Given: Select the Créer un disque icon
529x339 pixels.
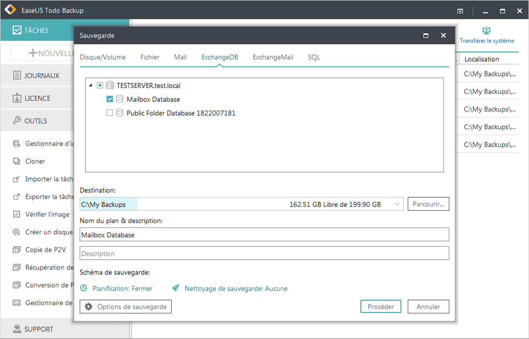Looking at the screenshot, I should [17, 231].
